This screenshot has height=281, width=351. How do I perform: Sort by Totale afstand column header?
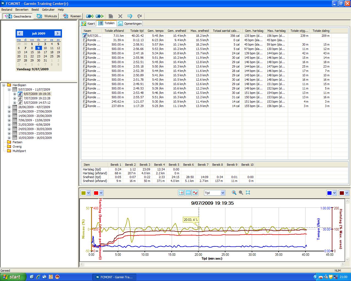point(114,31)
